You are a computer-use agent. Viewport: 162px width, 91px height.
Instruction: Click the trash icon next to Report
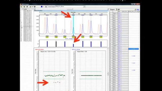tap(117, 9)
